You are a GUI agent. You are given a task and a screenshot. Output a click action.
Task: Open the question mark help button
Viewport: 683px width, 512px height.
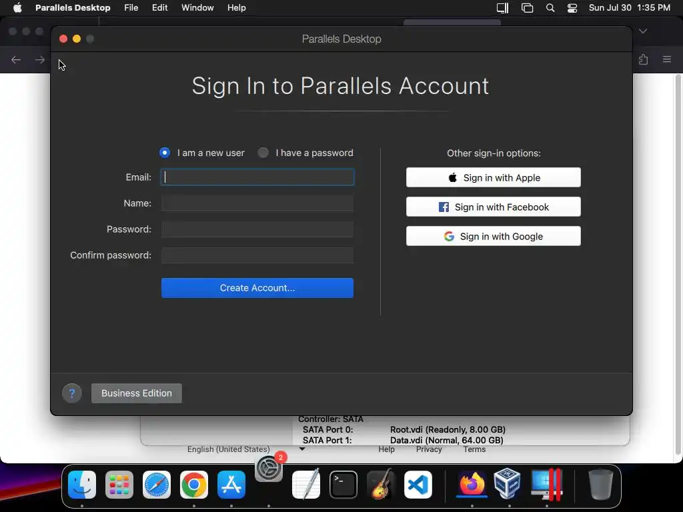coord(72,393)
